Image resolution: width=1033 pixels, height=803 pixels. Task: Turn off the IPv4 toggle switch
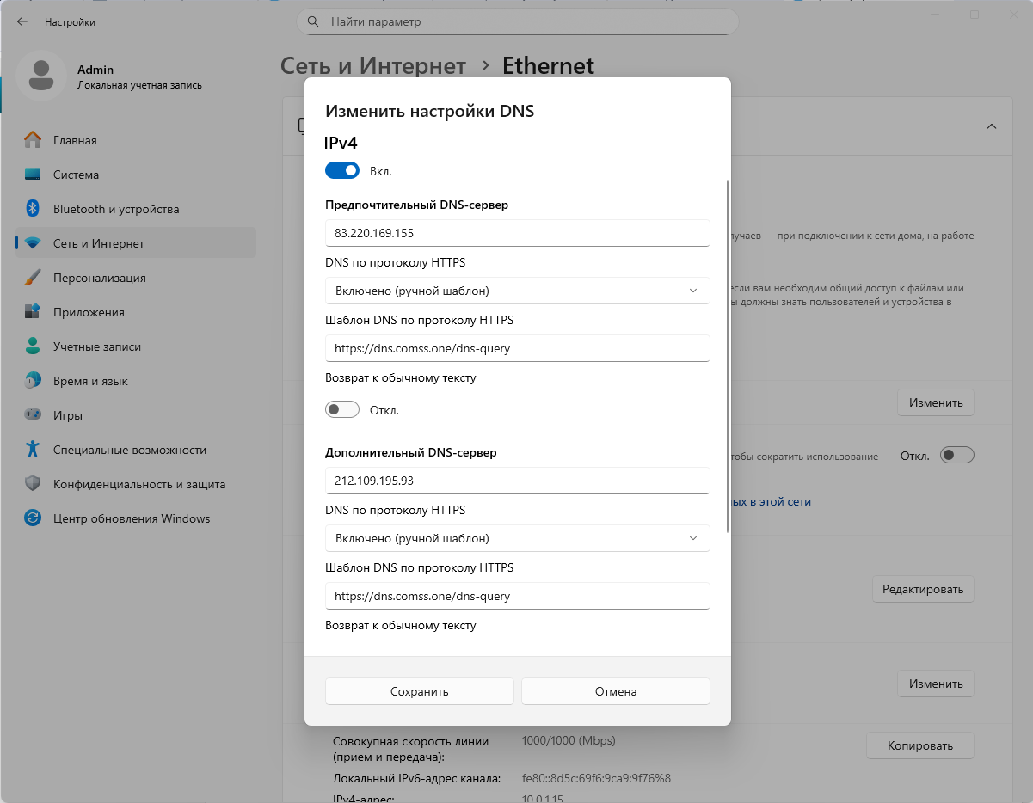[342, 171]
